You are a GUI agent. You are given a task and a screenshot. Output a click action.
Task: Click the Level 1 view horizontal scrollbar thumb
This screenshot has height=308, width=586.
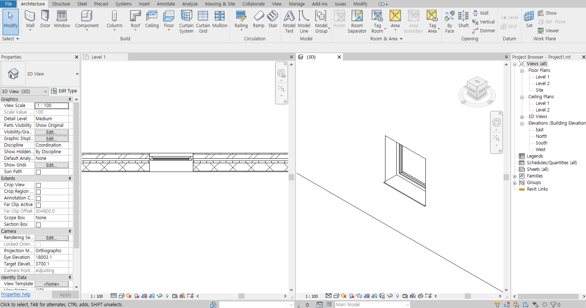(241, 296)
